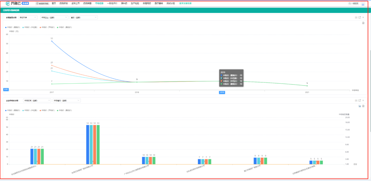Go to the 首页 menu item
Viewport: 371px width, 181px height.
54,3
